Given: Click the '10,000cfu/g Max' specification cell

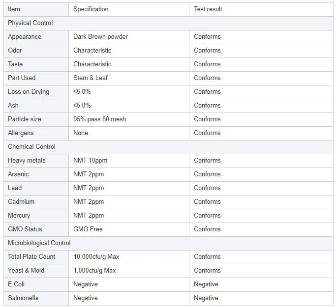Looking at the screenshot, I should [96, 256].
